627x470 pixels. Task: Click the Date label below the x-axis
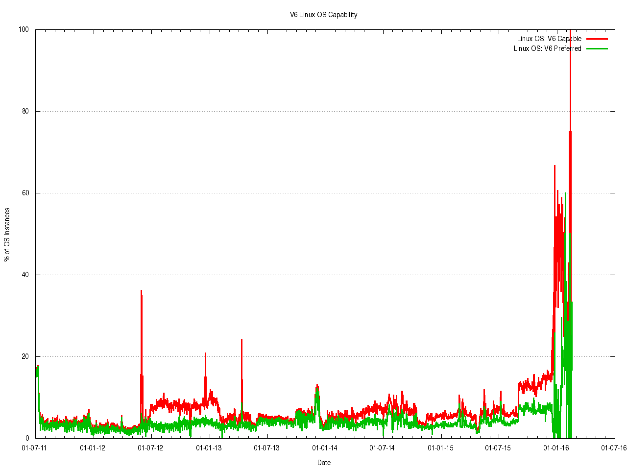point(324,463)
